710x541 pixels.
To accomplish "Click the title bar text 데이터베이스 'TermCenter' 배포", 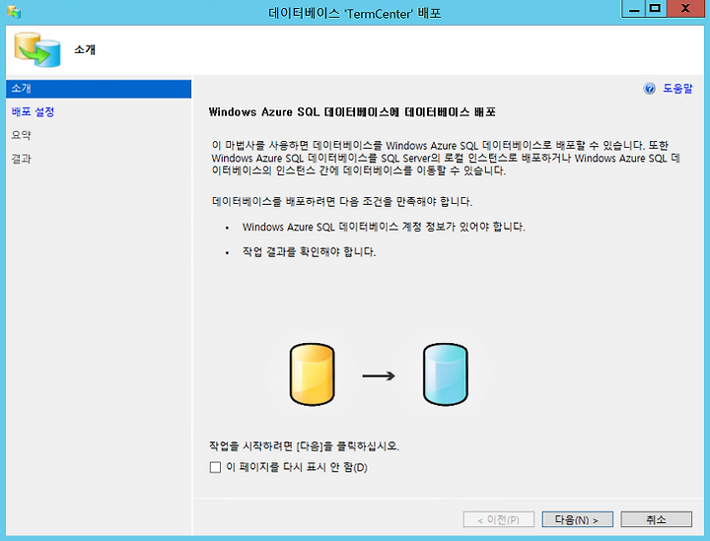I will (355, 13).
